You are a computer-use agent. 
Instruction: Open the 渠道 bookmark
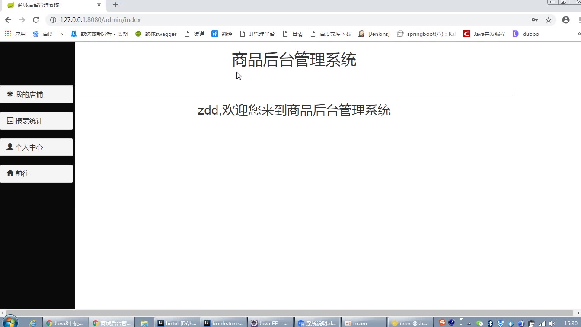tap(195, 34)
